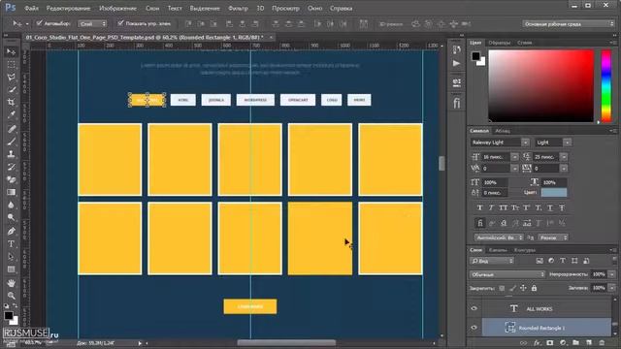The width and height of the screenshot is (621, 349).
Task: Select the Zoom tool in toolbox
Action: (x=11, y=296)
